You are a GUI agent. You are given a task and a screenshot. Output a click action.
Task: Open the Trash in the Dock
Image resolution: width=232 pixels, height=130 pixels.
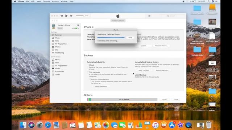click(x=209, y=125)
